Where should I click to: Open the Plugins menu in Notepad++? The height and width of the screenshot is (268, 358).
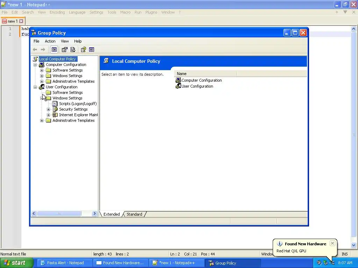coord(151,12)
